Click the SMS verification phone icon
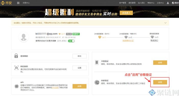Image resolution: width=179 pixels, height=96 pixels. pos(97,62)
